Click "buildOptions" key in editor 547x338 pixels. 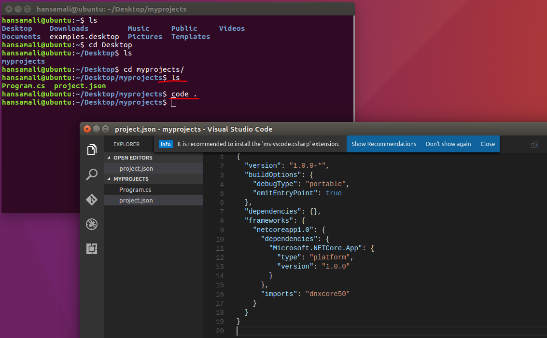[273, 175]
